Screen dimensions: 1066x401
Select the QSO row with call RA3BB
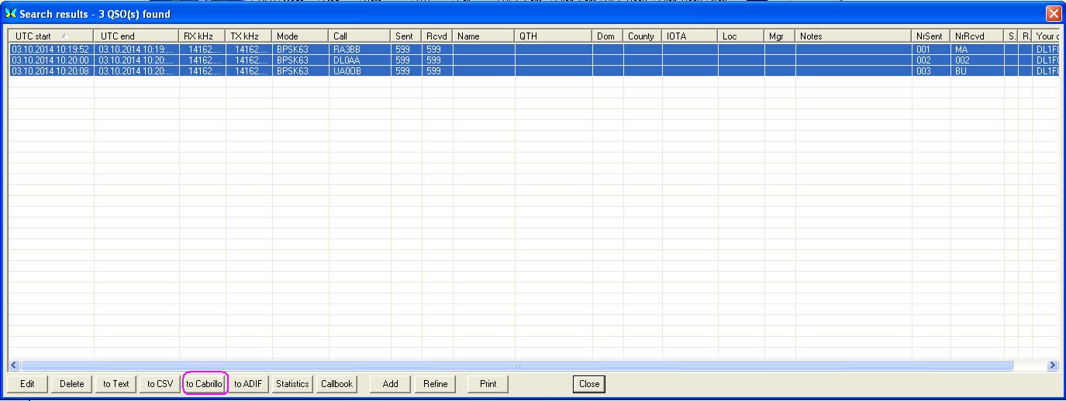click(347, 49)
